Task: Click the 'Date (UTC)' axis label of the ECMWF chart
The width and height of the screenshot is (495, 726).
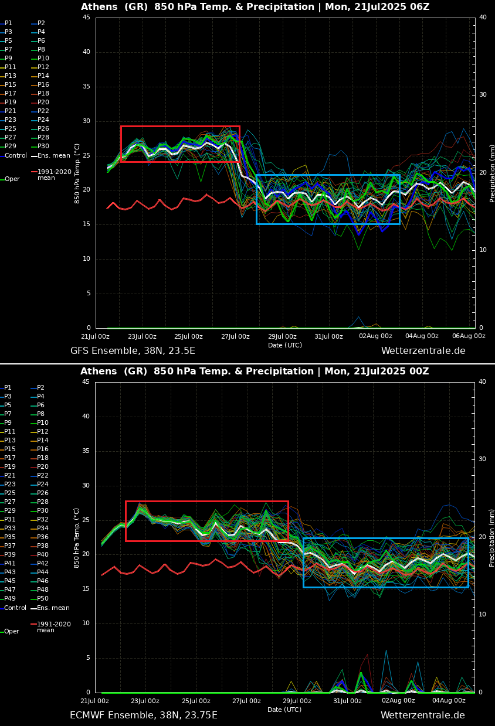Action: 285,710
